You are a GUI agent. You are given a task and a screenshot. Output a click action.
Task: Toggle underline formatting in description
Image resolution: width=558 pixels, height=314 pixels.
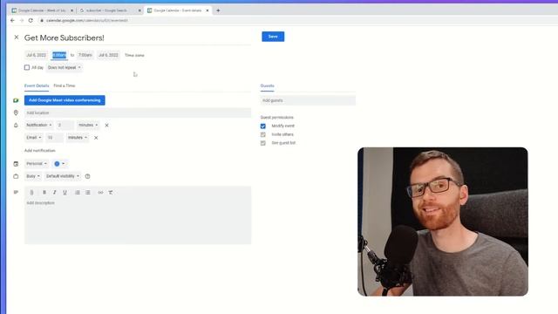pyautogui.click(x=65, y=193)
